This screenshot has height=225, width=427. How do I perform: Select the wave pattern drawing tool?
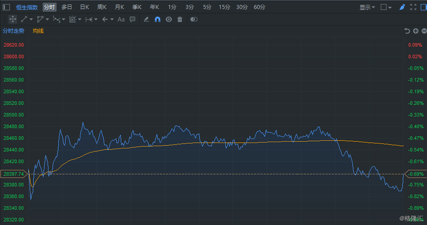pyautogui.click(x=57, y=19)
